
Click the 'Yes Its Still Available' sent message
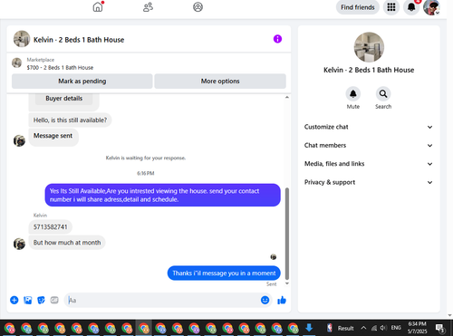163,195
